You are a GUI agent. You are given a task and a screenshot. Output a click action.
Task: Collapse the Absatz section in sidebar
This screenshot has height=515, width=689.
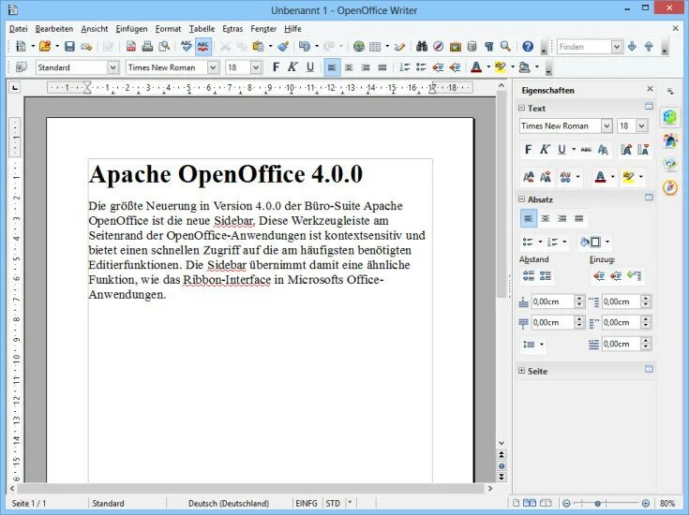tap(521, 199)
